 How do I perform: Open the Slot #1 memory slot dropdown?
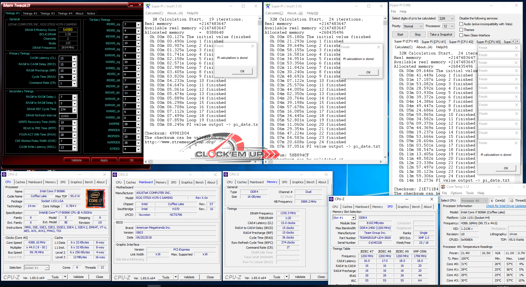[353, 218]
